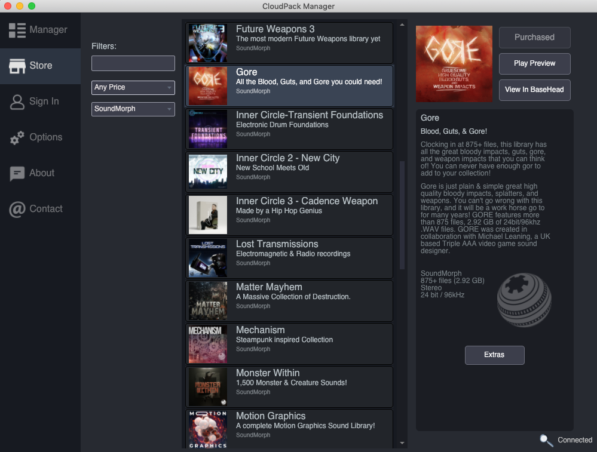Select the Matter Mayhem thumbnail

[208, 301]
